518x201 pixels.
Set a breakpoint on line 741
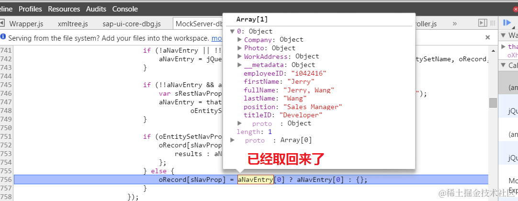coord(6,50)
